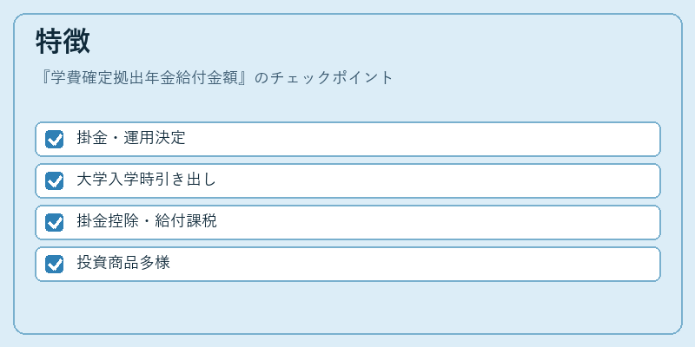The height and width of the screenshot is (347, 695).
Task: Select the 大学入学時引き出し label text
Action: (x=146, y=180)
